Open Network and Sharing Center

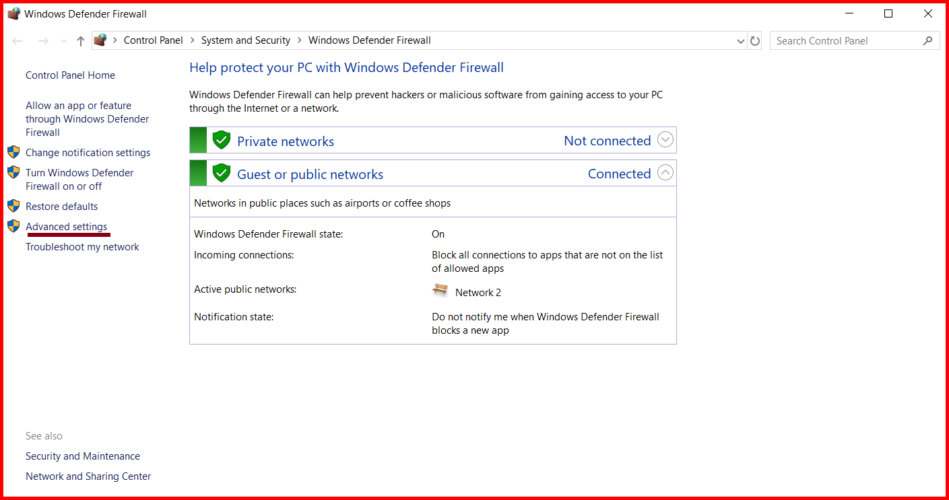[x=88, y=476]
